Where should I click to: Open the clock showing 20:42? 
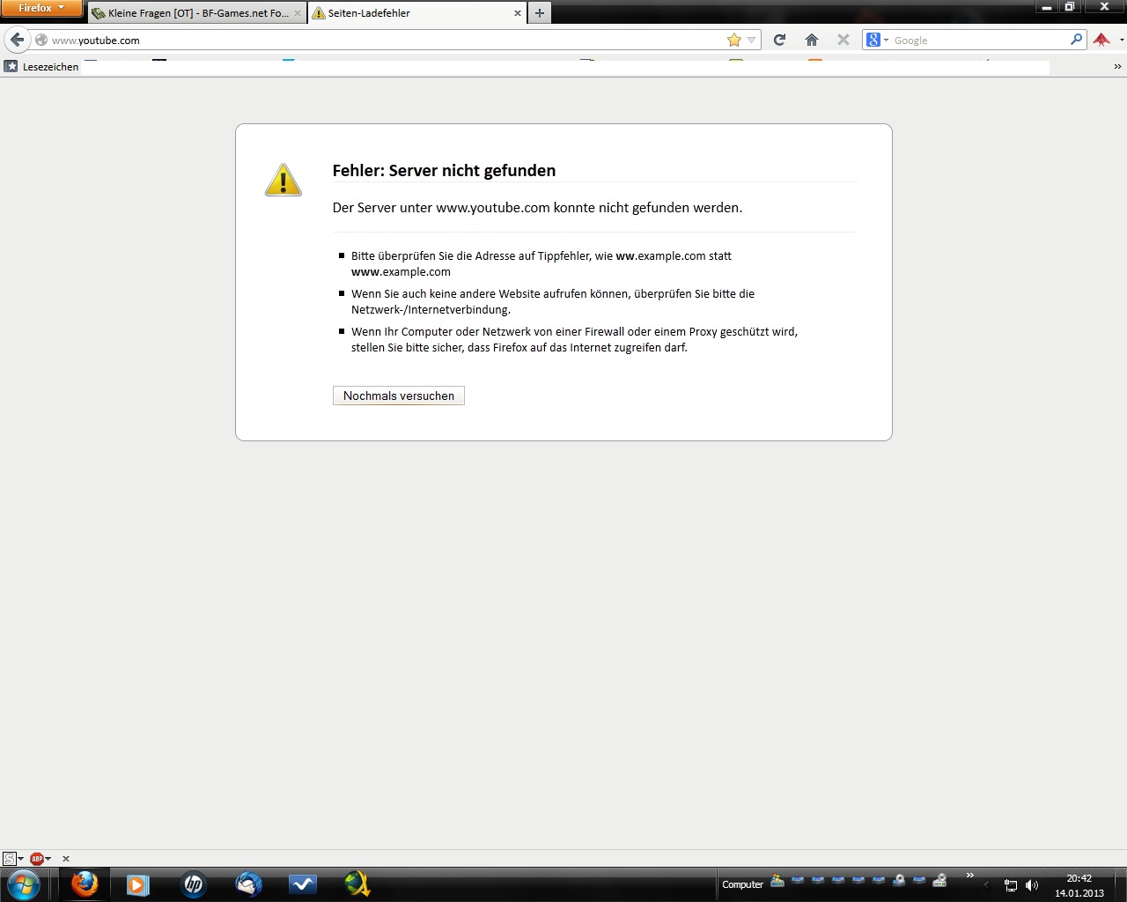click(x=1079, y=885)
